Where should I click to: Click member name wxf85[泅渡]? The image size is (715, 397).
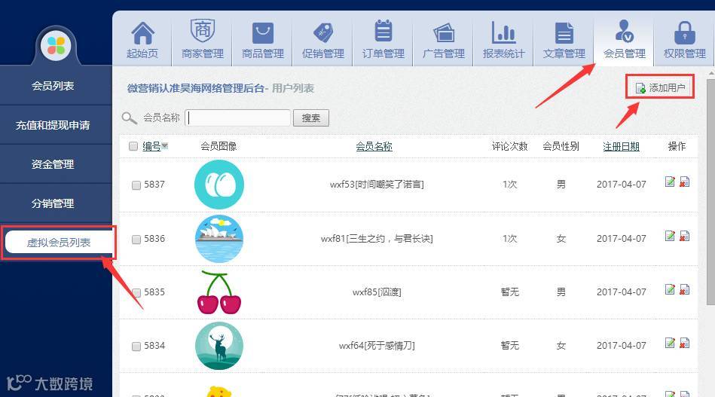point(377,292)
